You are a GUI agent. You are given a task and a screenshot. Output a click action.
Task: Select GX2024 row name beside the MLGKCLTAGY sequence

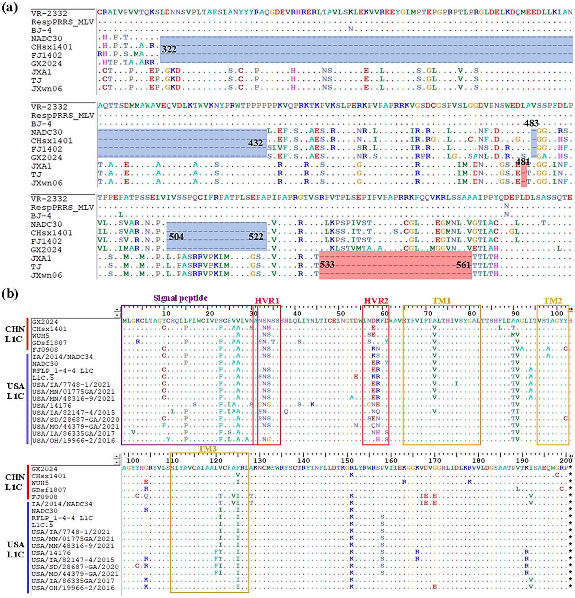click(45, 322)
